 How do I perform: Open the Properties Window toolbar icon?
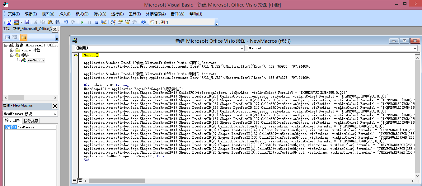(120, 22)
